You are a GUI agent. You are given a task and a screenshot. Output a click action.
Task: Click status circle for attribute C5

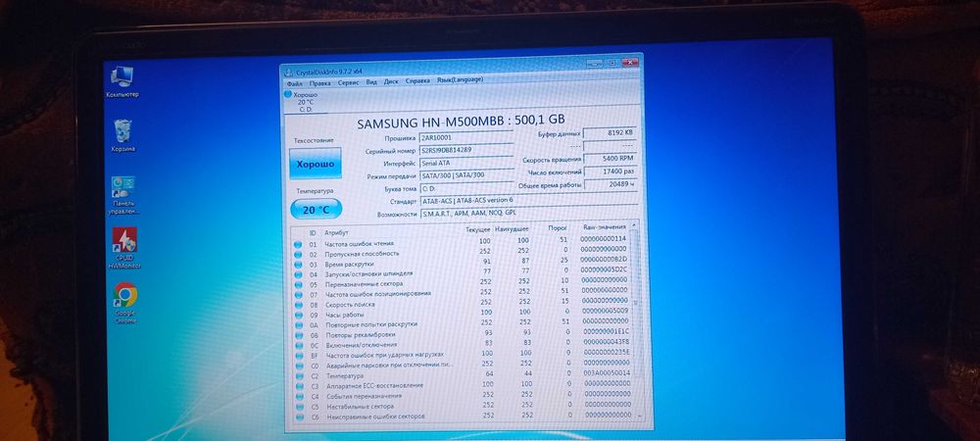pos(299,407)
